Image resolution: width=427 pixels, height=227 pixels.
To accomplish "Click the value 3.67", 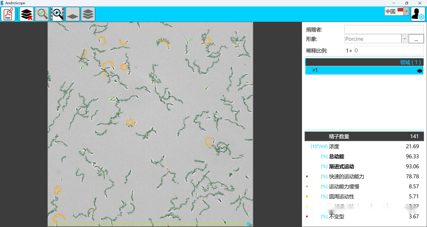I will [414, 216].
